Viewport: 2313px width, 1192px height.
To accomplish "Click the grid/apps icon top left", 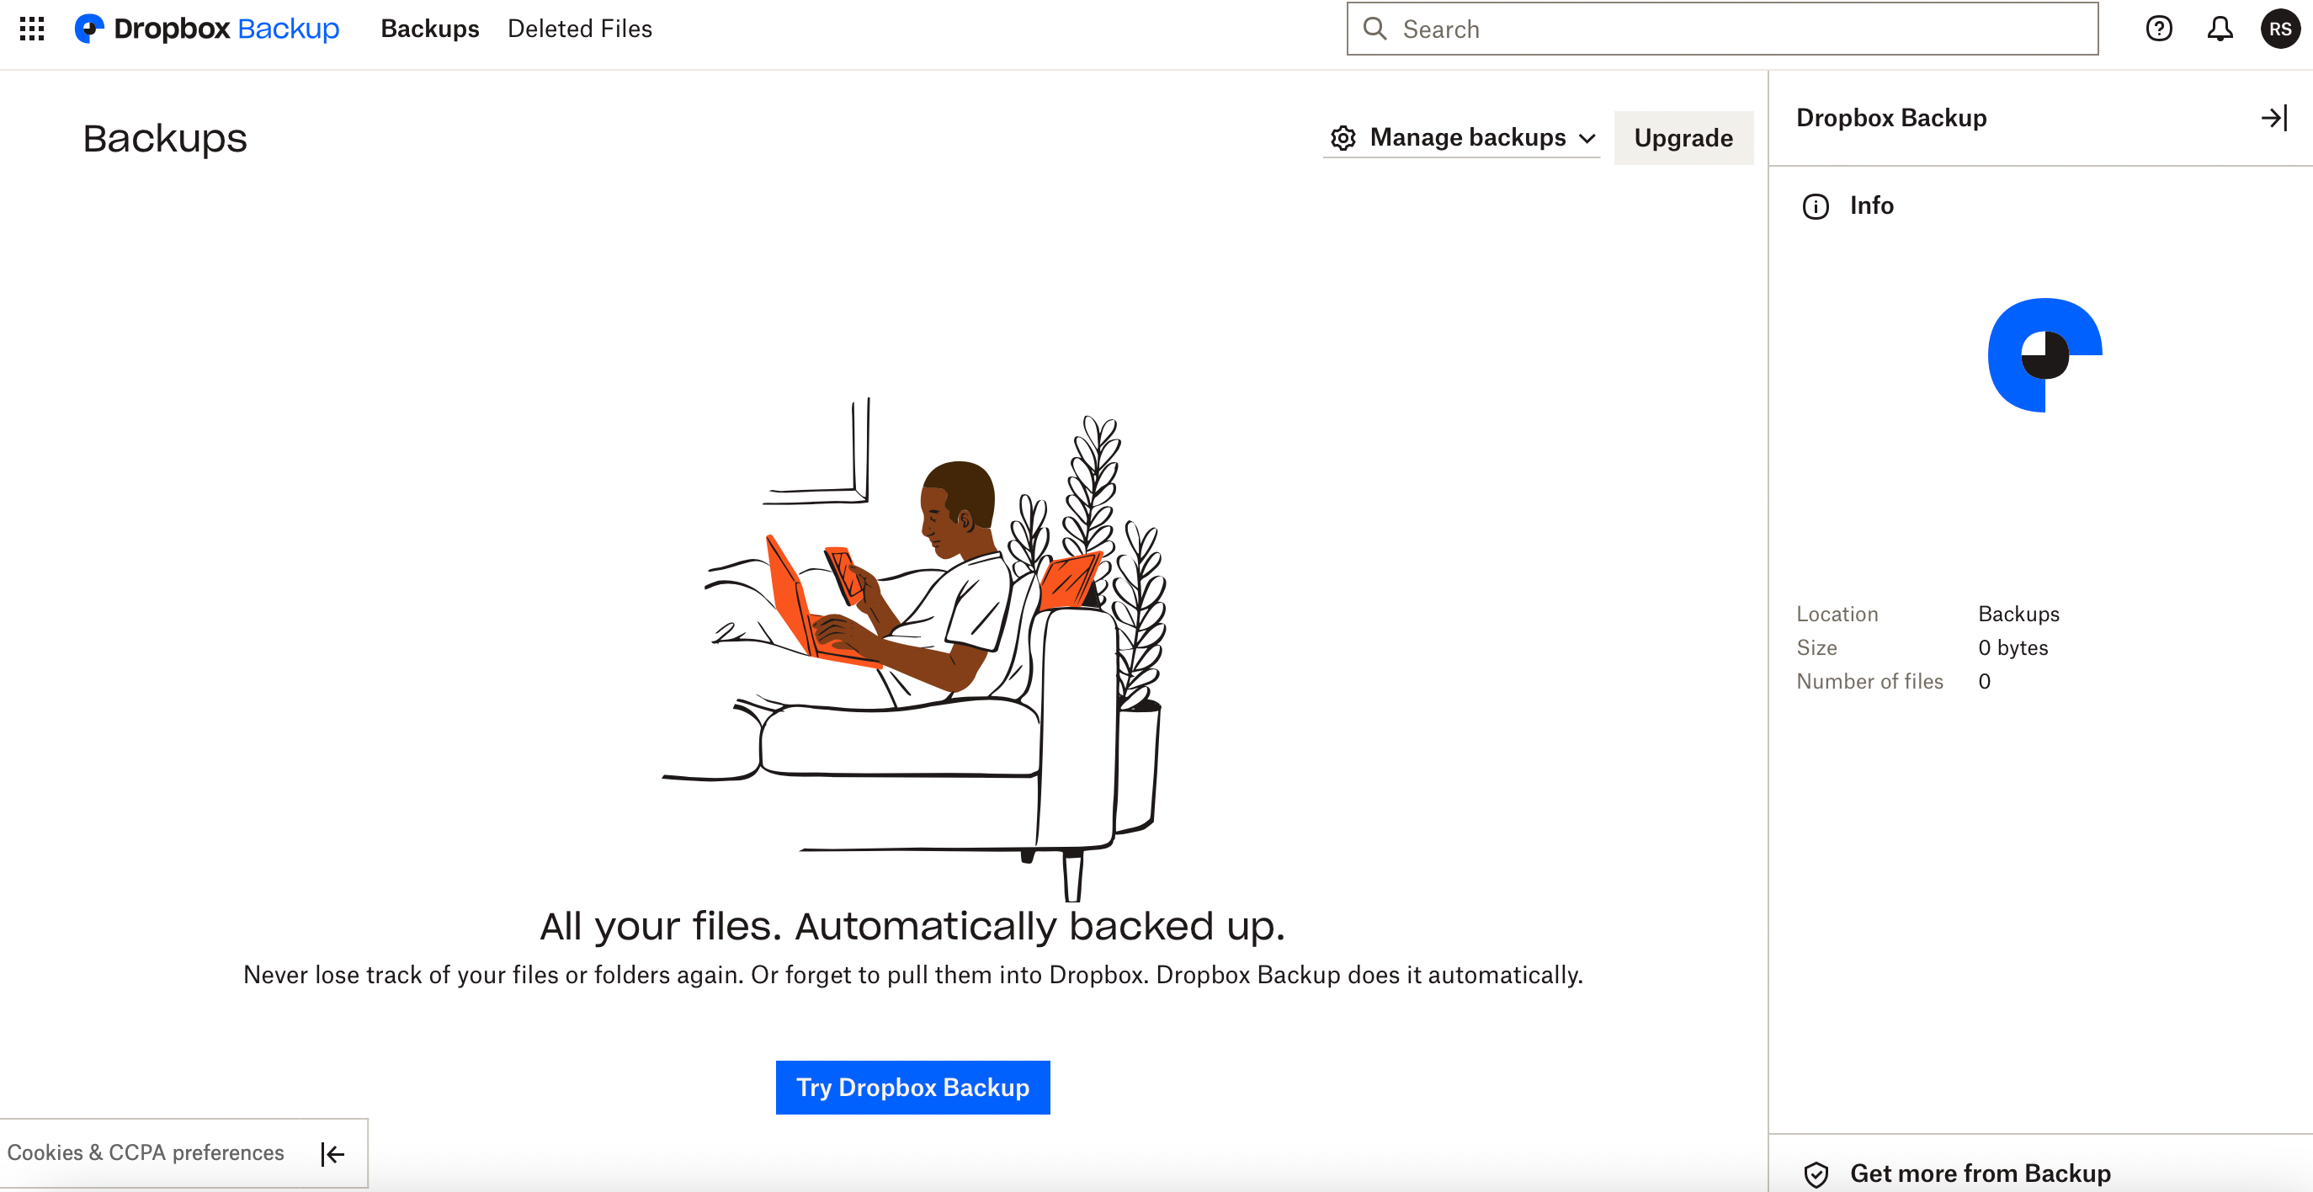I will (30, 29).
